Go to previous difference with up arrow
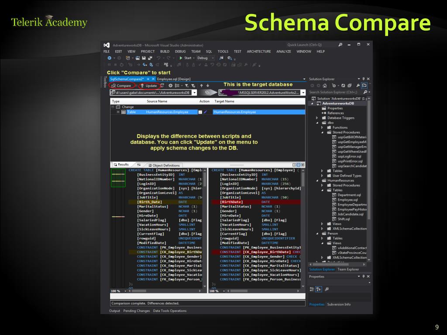Viewport: 447px width, 335px height. click(202, 85)
